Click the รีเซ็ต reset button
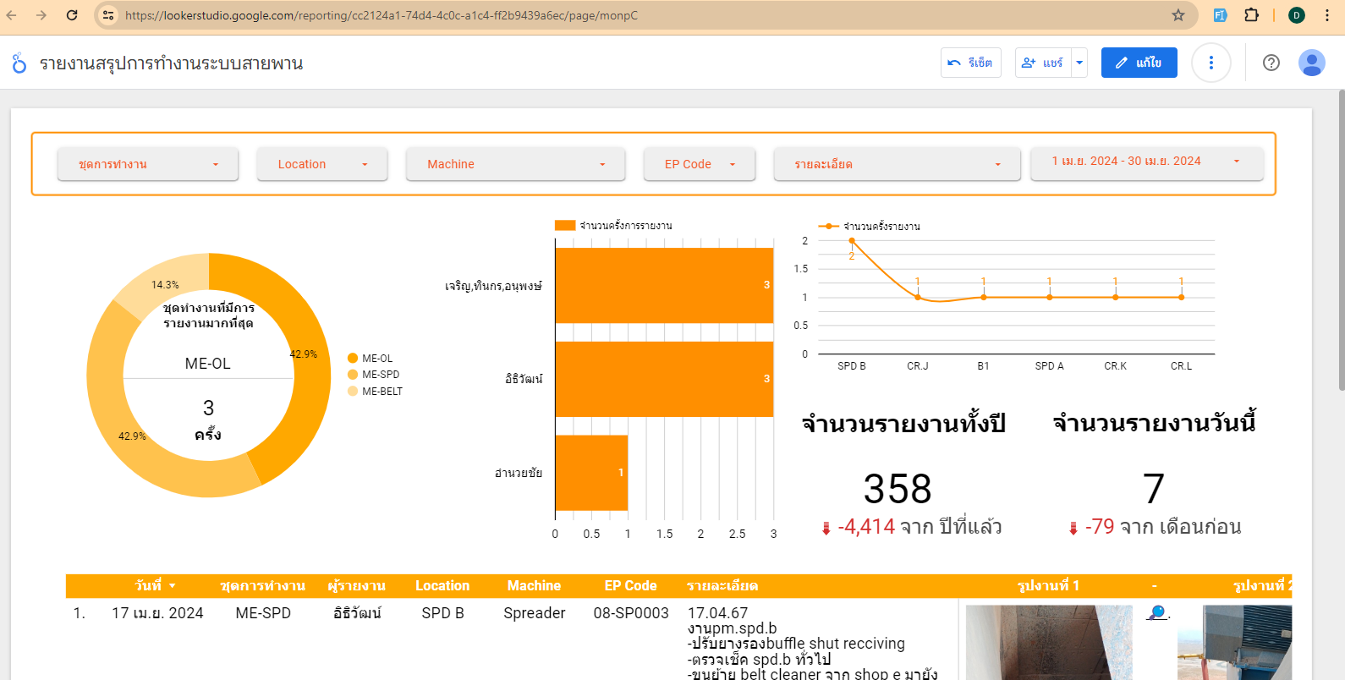This screenshot has height=680, width=1345. tap(970, 63)
